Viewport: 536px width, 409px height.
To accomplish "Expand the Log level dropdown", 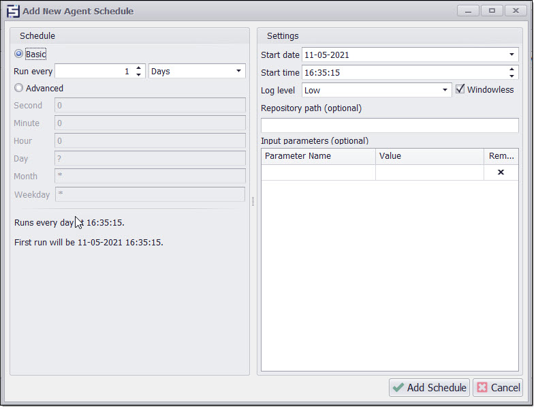I will 445,90.
